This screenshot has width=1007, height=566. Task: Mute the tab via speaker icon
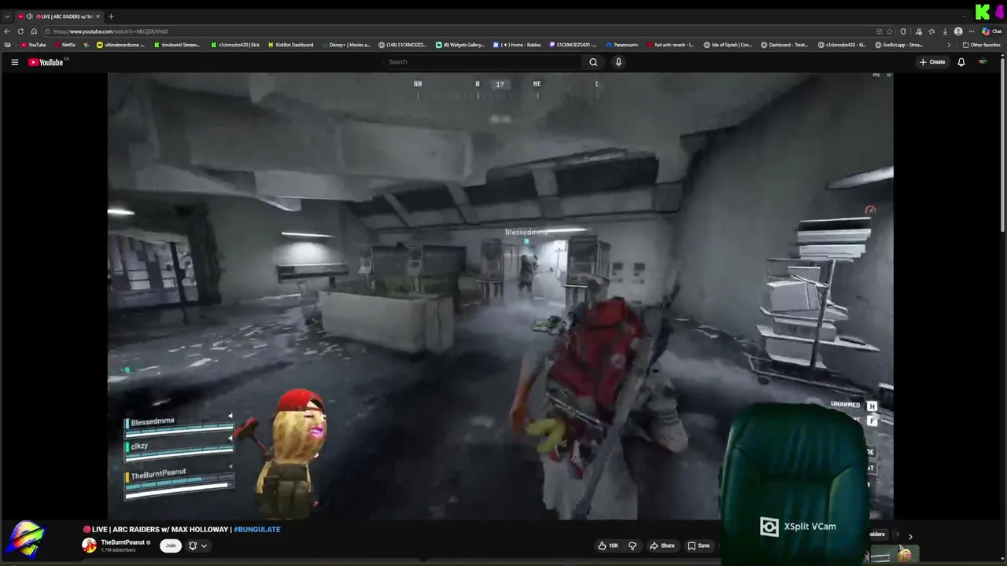click(x=29, y=17)
